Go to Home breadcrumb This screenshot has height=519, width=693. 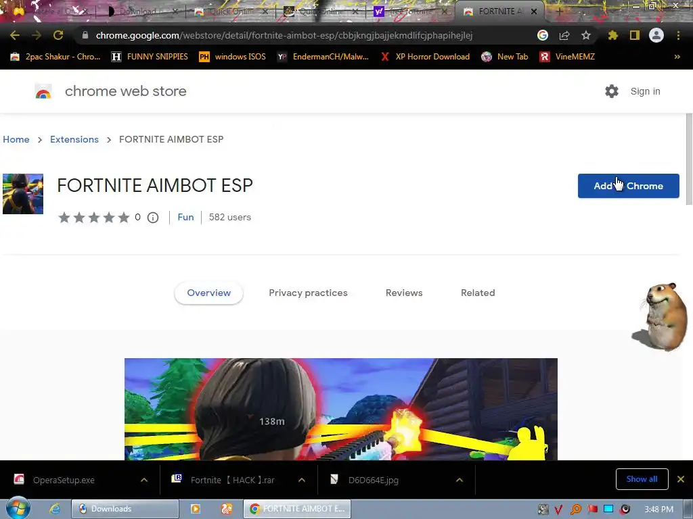16,139
